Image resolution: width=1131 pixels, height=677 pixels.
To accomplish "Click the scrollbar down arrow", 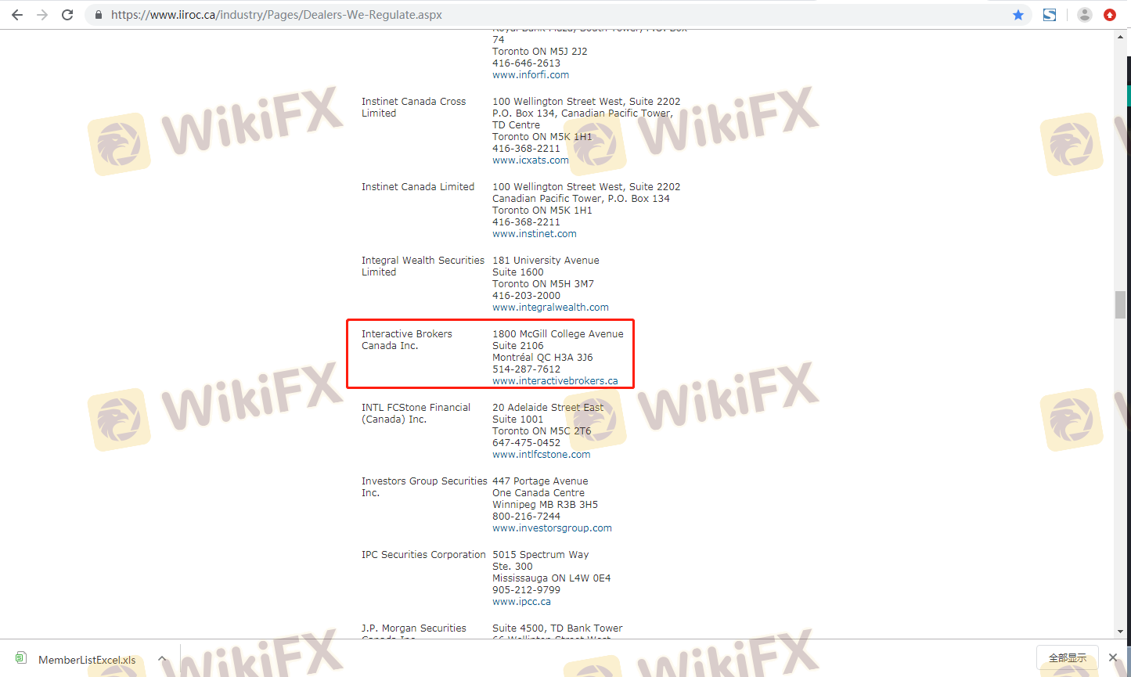I will (1121, 632).
